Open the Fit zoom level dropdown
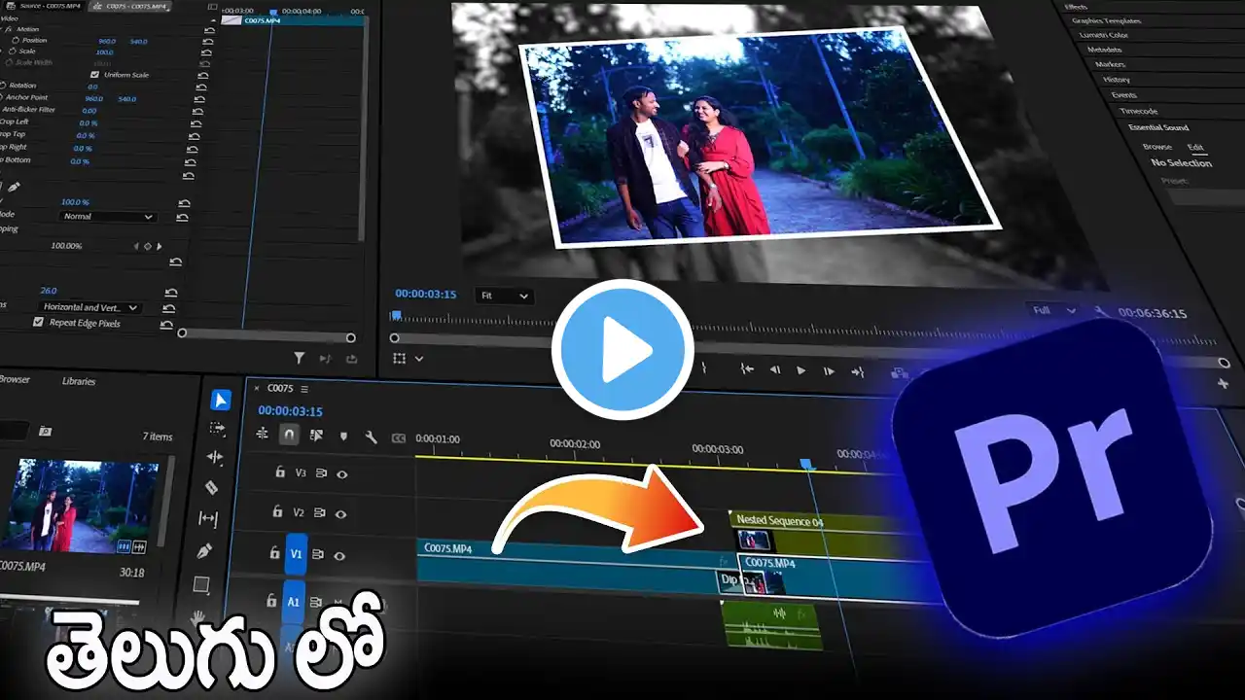 [504, 296]
